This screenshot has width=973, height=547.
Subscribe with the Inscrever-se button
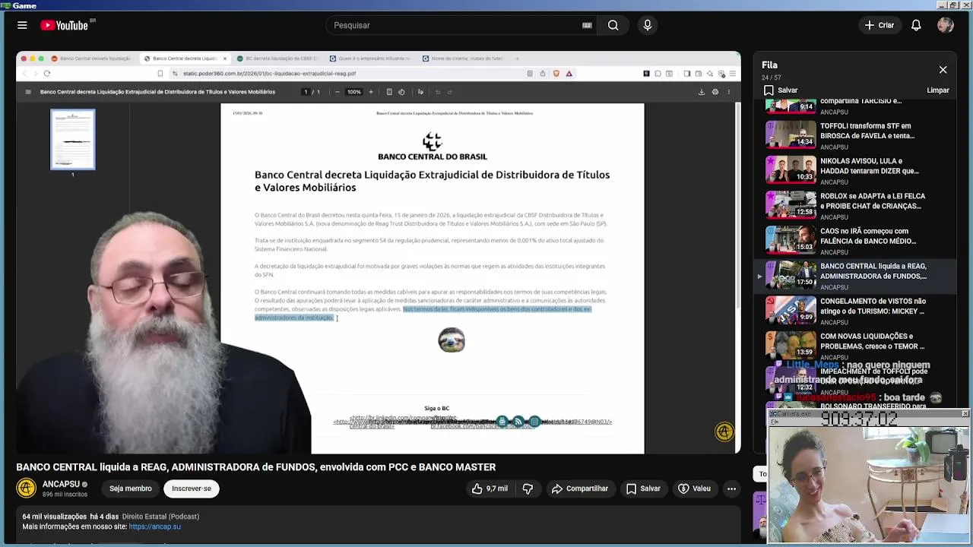pyautogui.click(x=192, y=489)
